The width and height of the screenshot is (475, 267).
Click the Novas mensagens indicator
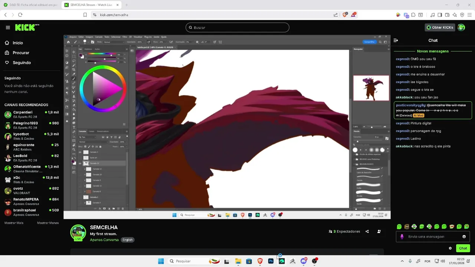[433, 51]
